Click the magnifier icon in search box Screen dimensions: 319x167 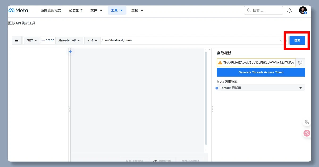[249, 10]
